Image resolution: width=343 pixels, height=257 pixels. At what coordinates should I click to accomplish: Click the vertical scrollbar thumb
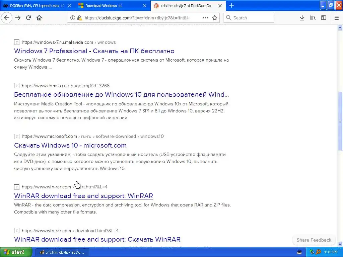point(340,121)
